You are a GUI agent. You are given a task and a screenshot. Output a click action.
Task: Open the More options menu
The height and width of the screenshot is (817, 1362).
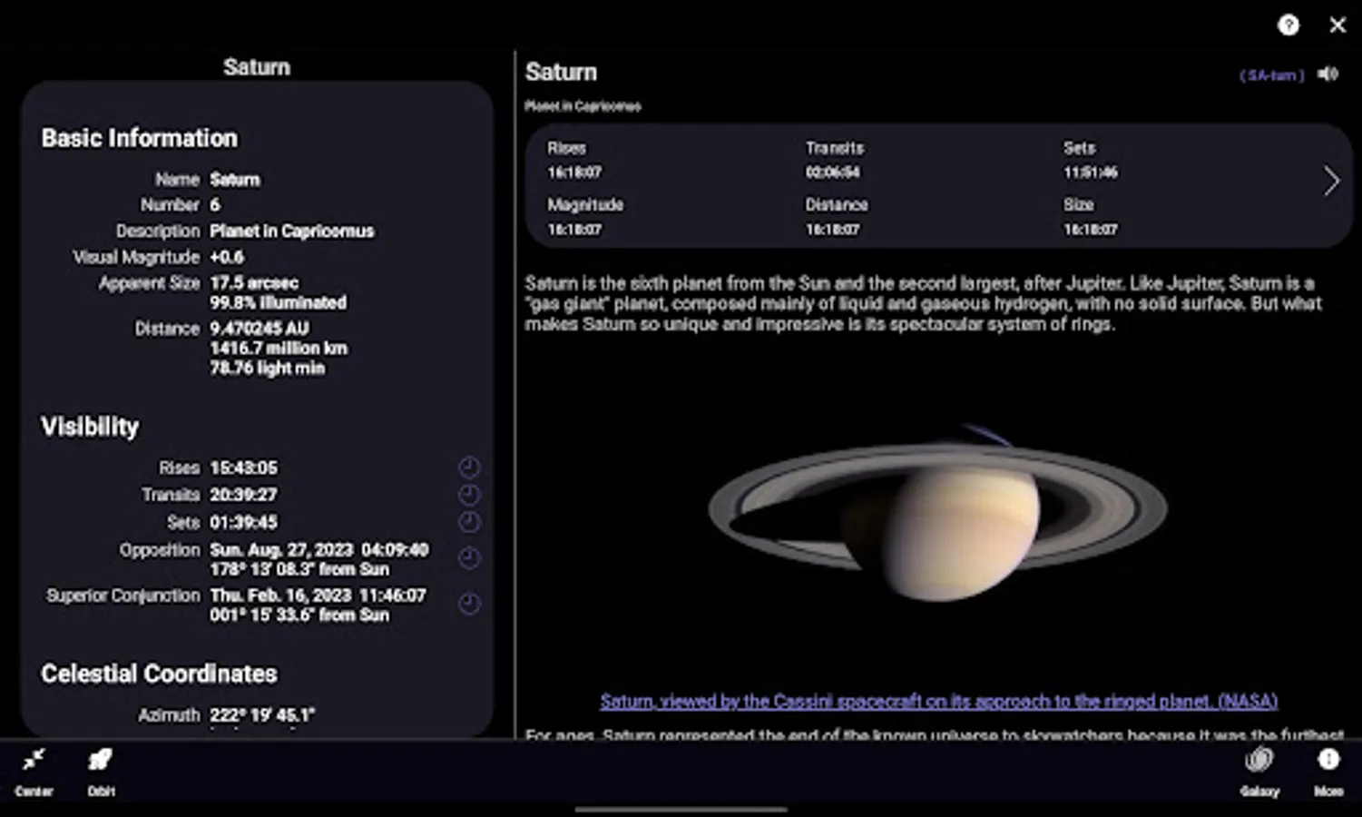pos(1328,767)
